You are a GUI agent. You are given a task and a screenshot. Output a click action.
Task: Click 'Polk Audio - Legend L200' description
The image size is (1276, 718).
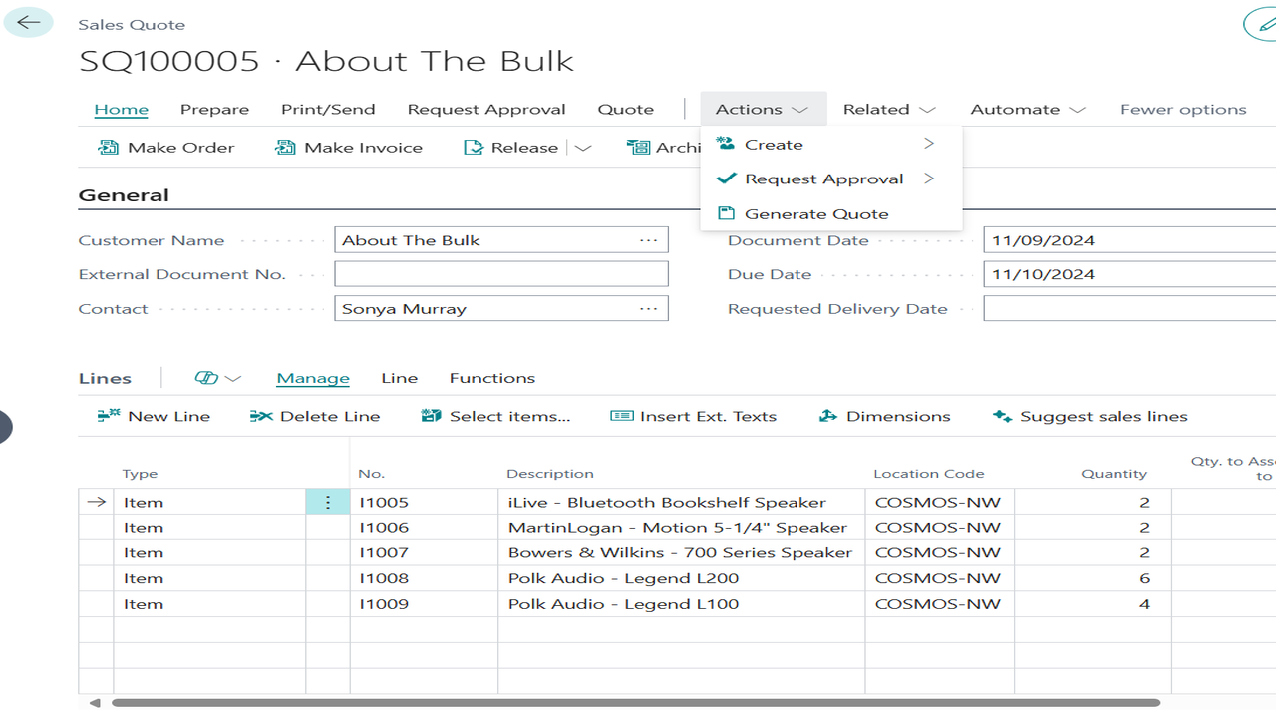click(x=624, y=578)
